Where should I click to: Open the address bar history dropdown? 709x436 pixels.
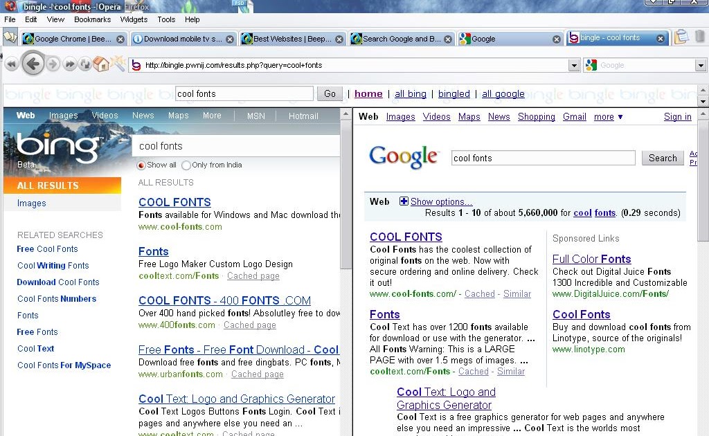click(x=574, y=66)
